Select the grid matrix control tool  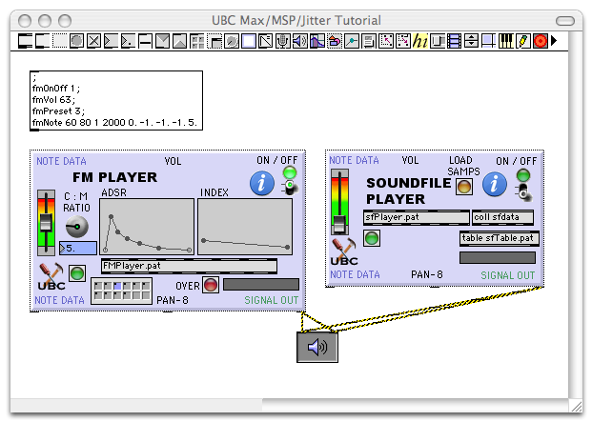point(196,41)
